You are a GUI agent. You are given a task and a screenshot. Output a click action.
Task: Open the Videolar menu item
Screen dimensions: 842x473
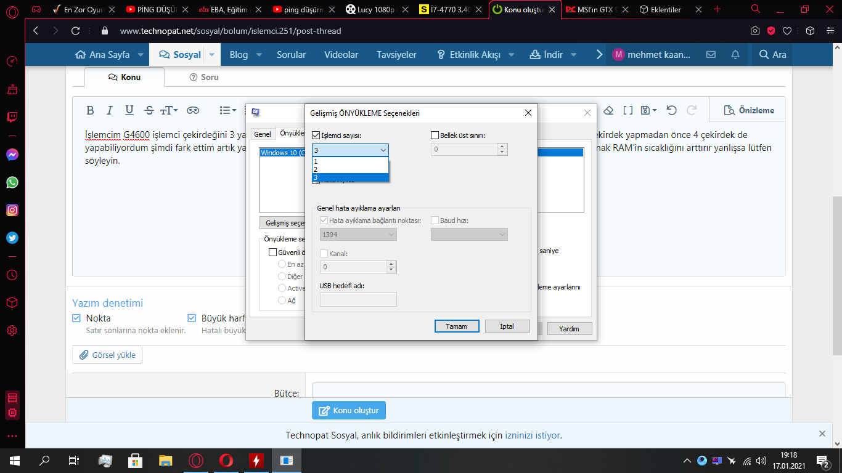point(341,55)
